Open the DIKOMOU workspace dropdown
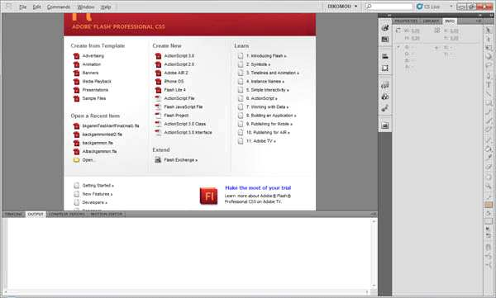 [x=342, y=7]
